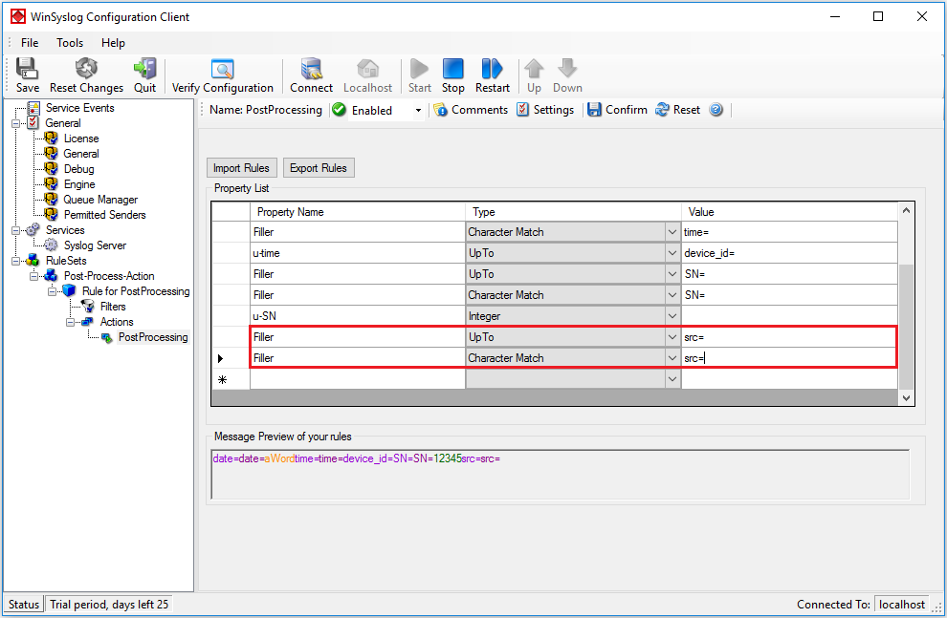Select License under General
This screenshot has height=618, width=947.
point(81,139)
